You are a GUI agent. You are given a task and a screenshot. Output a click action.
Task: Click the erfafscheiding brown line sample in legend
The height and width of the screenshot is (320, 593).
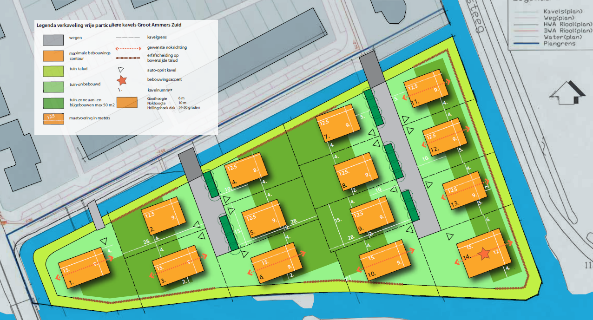point(127,58)
